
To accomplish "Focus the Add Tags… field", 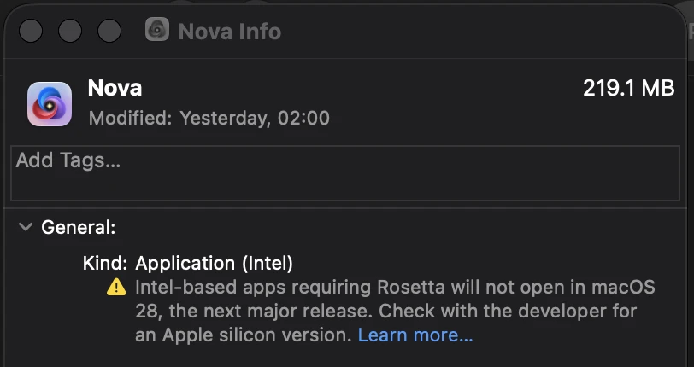I will point(345,173).
